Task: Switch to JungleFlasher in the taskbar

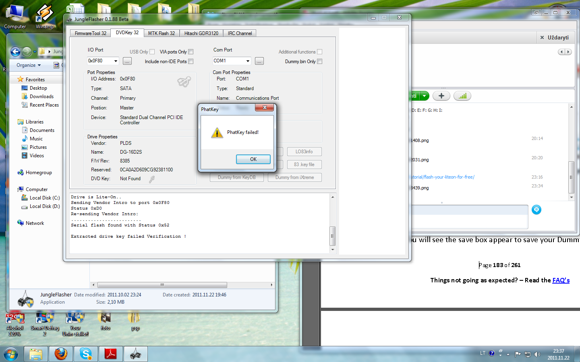Action: pyautogui.click(x=136, y=354)
